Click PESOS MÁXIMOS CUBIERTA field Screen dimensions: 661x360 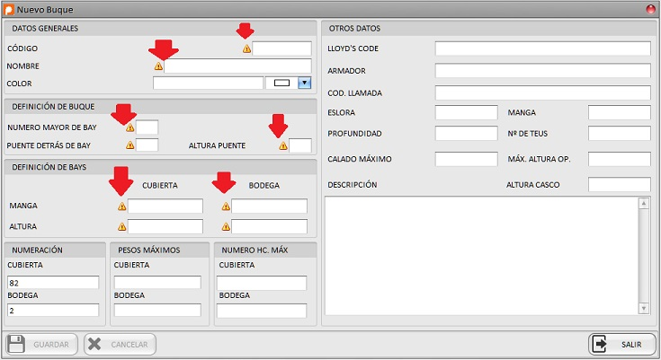pos(157,283)
